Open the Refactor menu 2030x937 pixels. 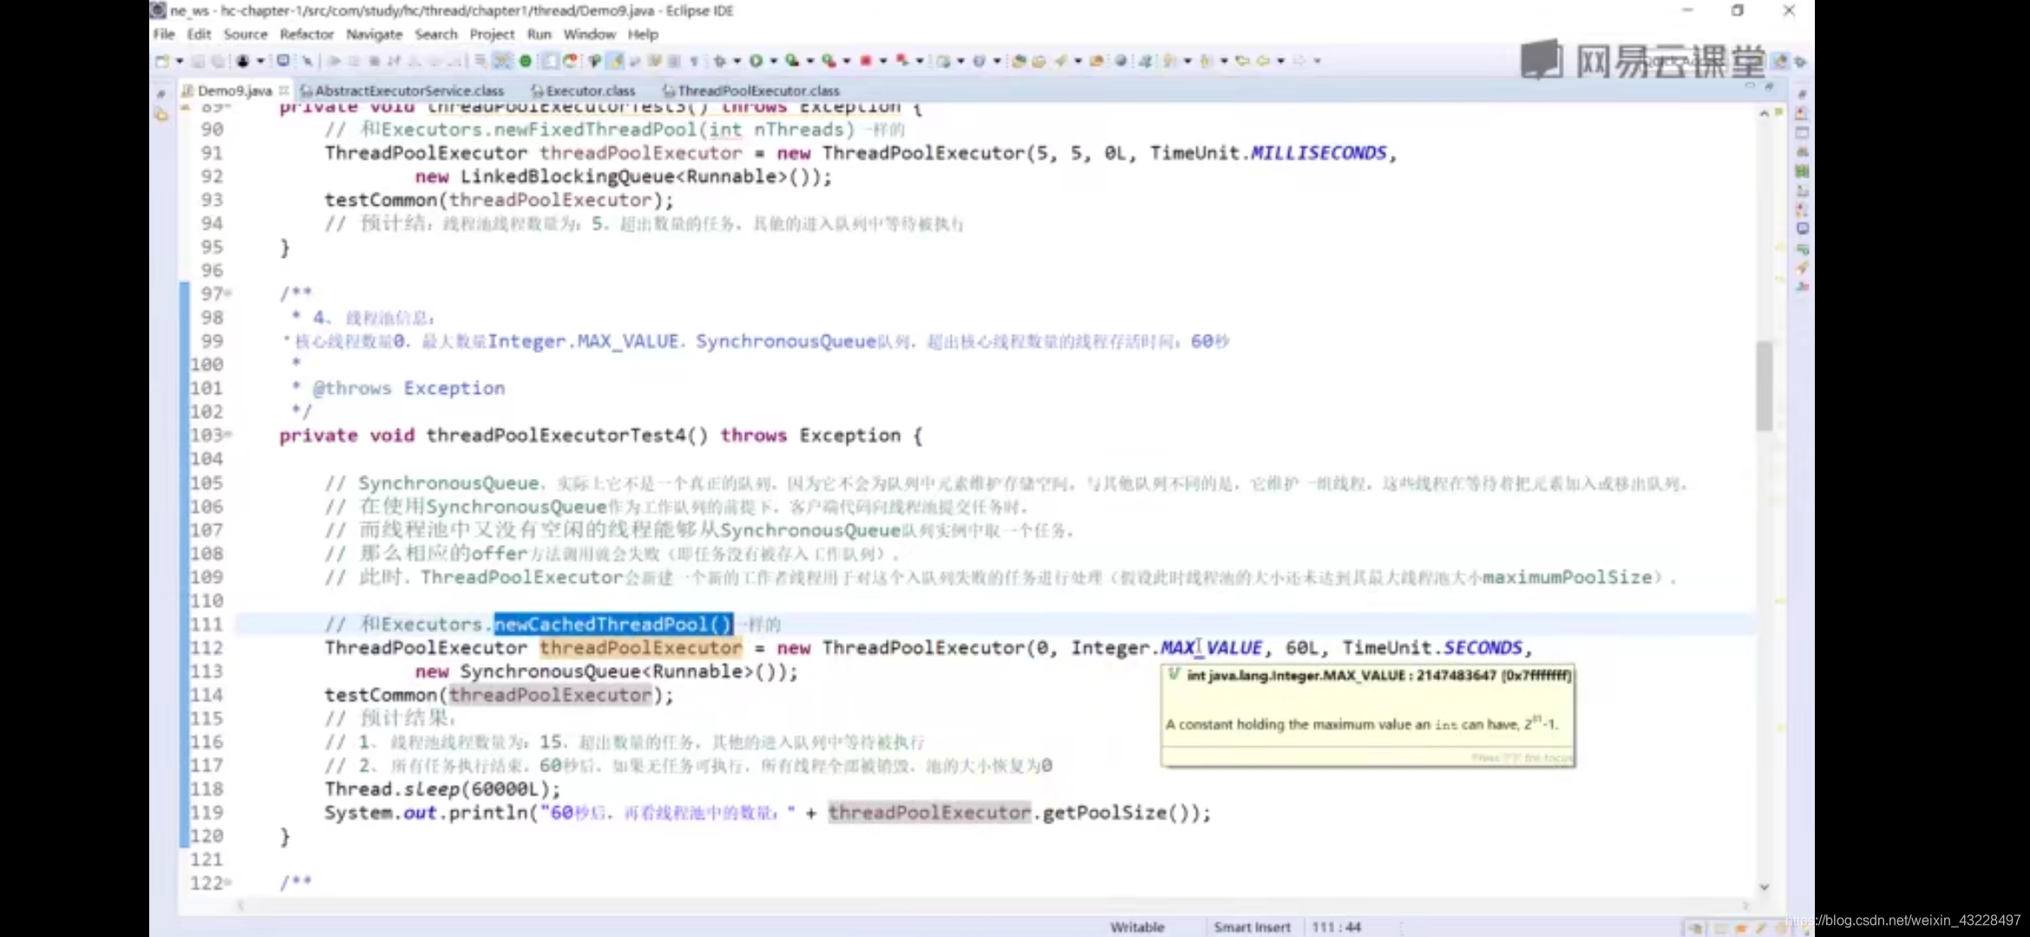point(306,34)
